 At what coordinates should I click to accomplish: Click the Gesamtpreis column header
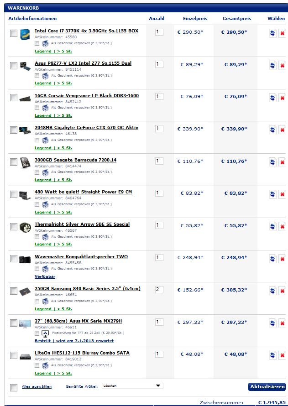237,19
